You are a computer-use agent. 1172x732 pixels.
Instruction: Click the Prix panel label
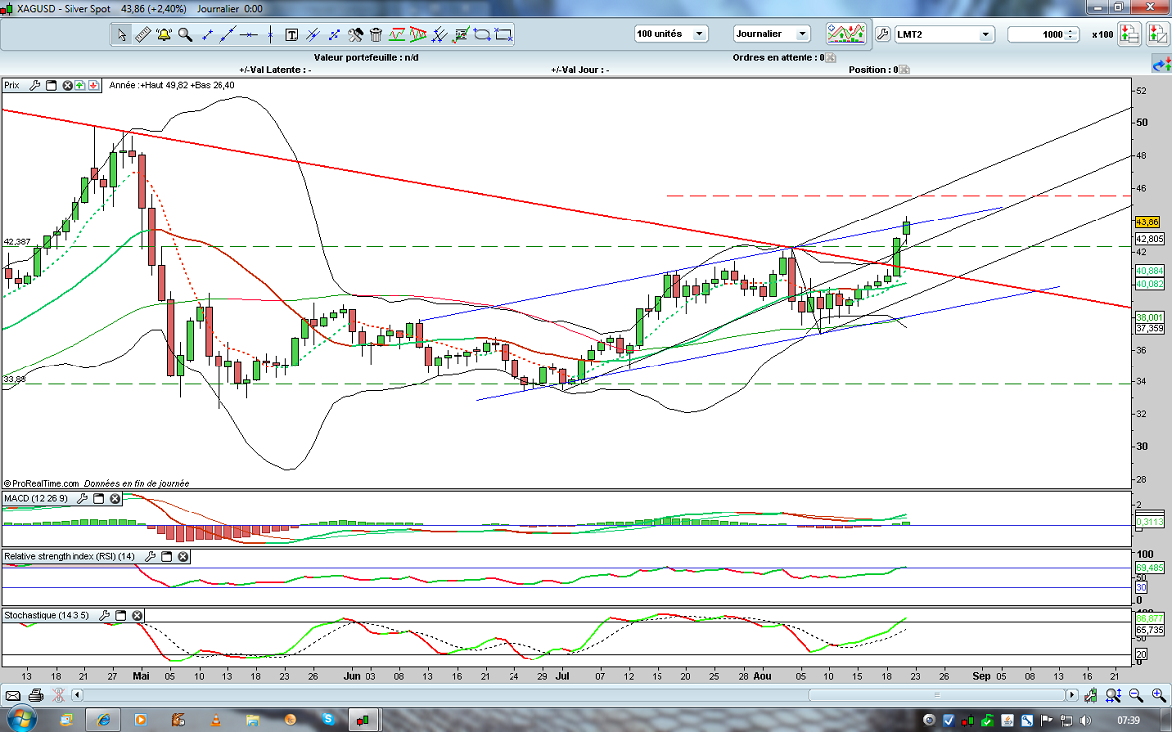(x=12, y=86)
